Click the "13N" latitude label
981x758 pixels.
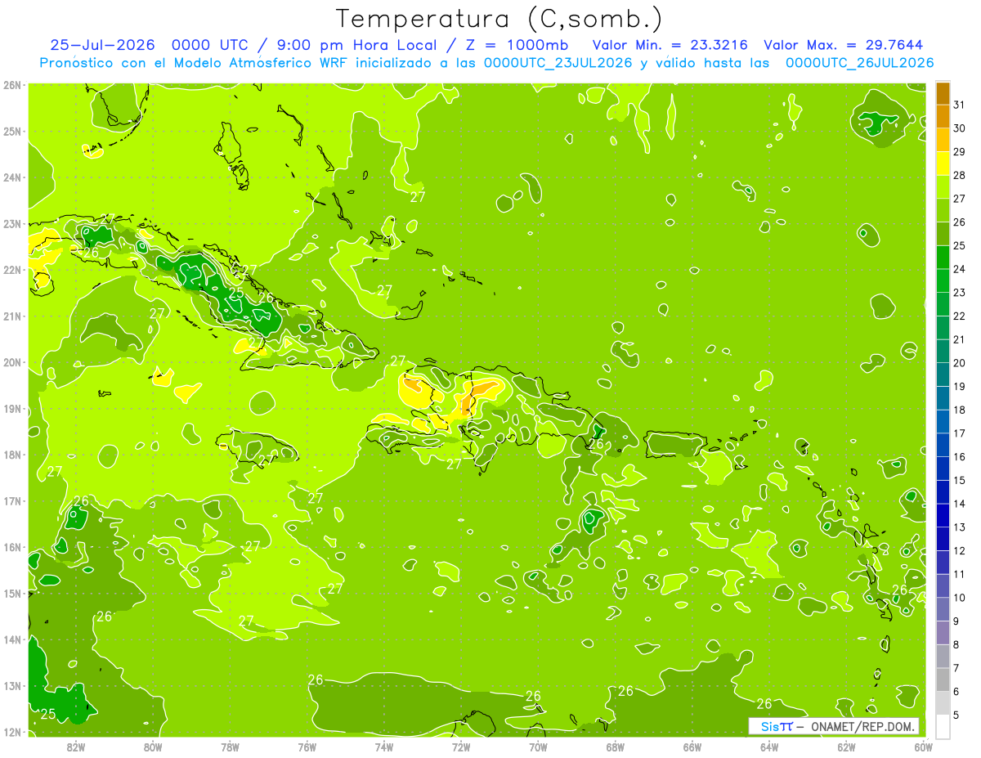click(11, 686)
